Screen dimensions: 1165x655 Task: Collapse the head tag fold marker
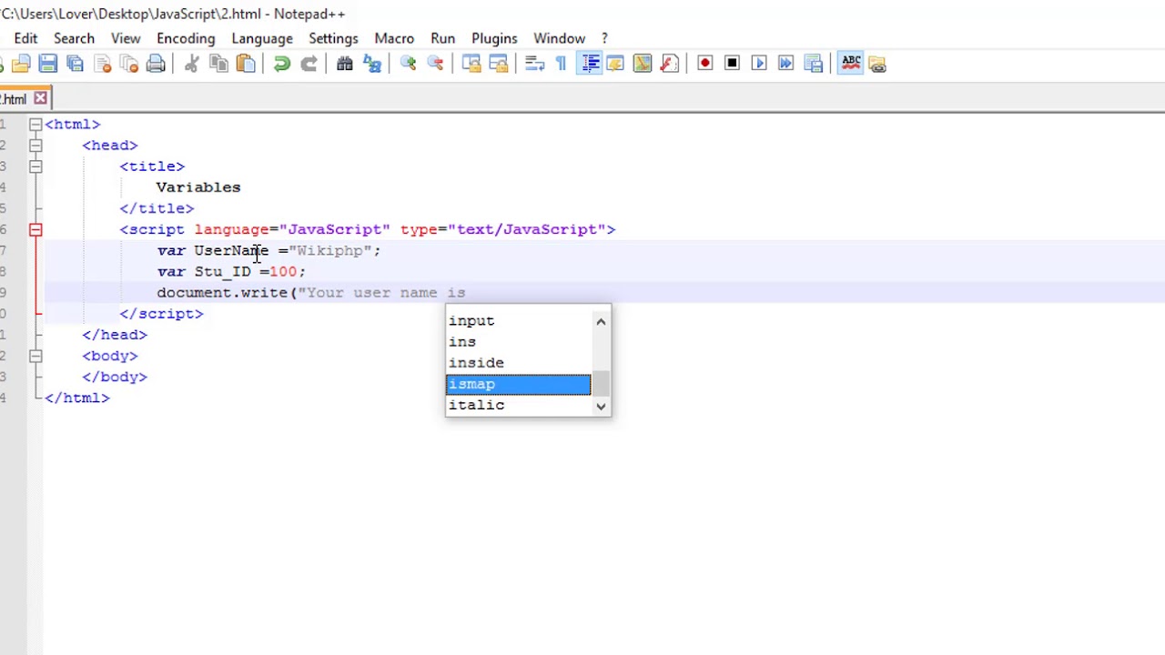(x=35, y=146)
